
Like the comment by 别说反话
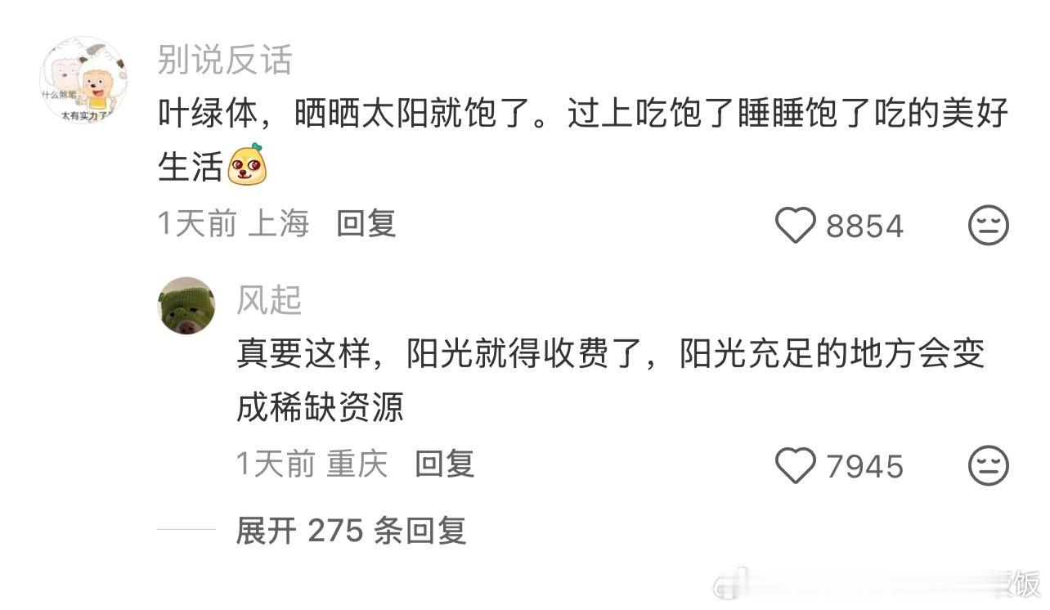tap(795, 226)
